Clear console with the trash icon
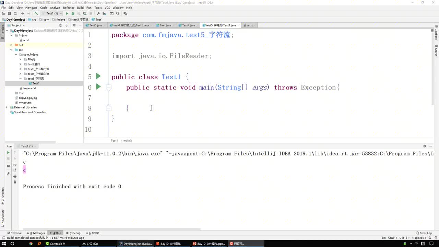This screenshot has width=439, height=247. pyautogui.click(x=15, y=182)
